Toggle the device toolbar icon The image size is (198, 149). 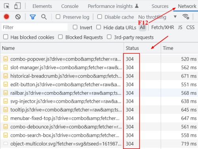point(17,6)
